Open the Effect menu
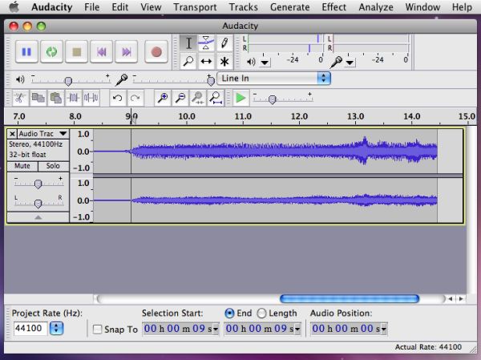 point(334,7)
